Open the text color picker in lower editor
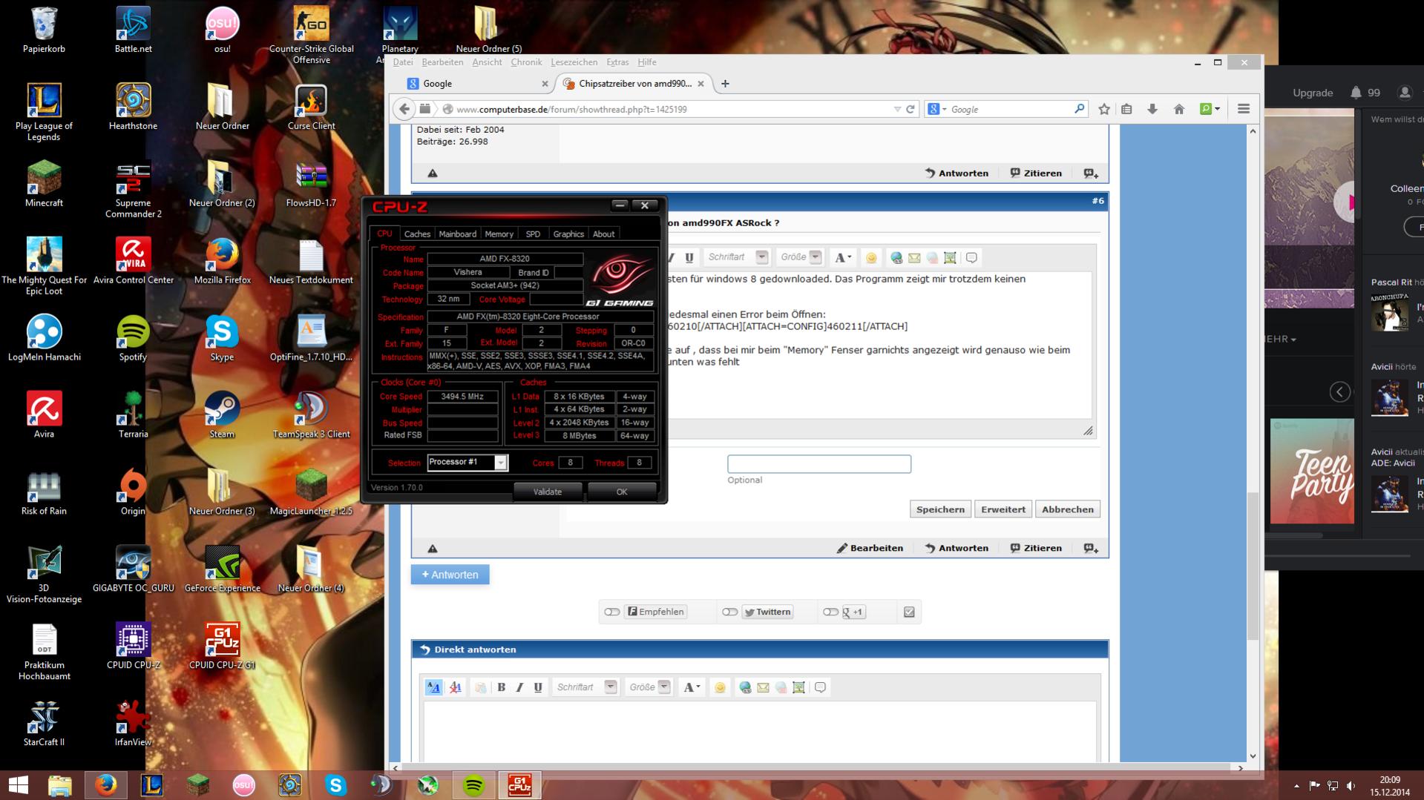Viewport: 1424px width, 800px height. (x=692, y=687)
